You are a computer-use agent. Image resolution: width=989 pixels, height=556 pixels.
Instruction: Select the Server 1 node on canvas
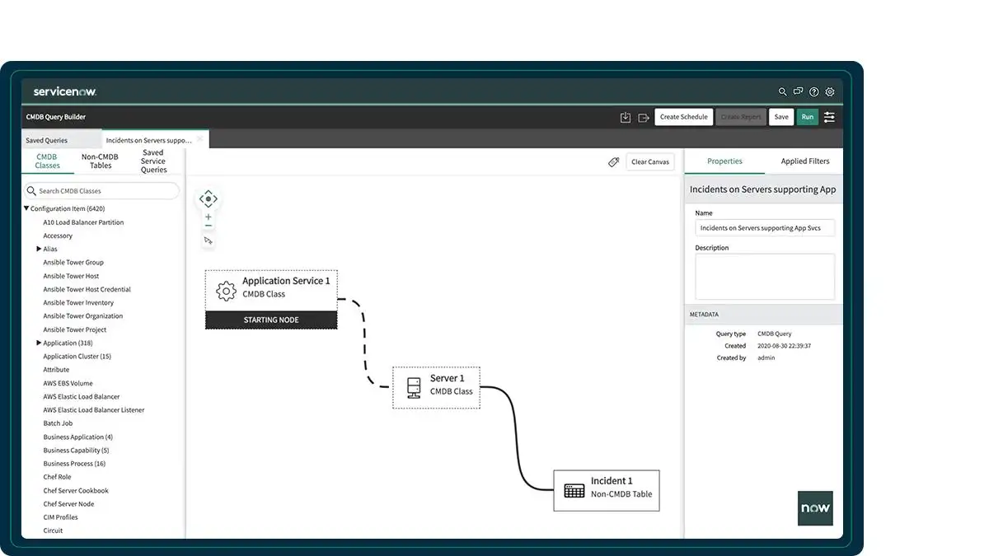tap(436, 387)
